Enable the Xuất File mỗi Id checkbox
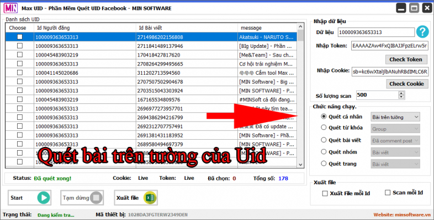The width and height of the screenshot is (434, 220). [325, 193]
